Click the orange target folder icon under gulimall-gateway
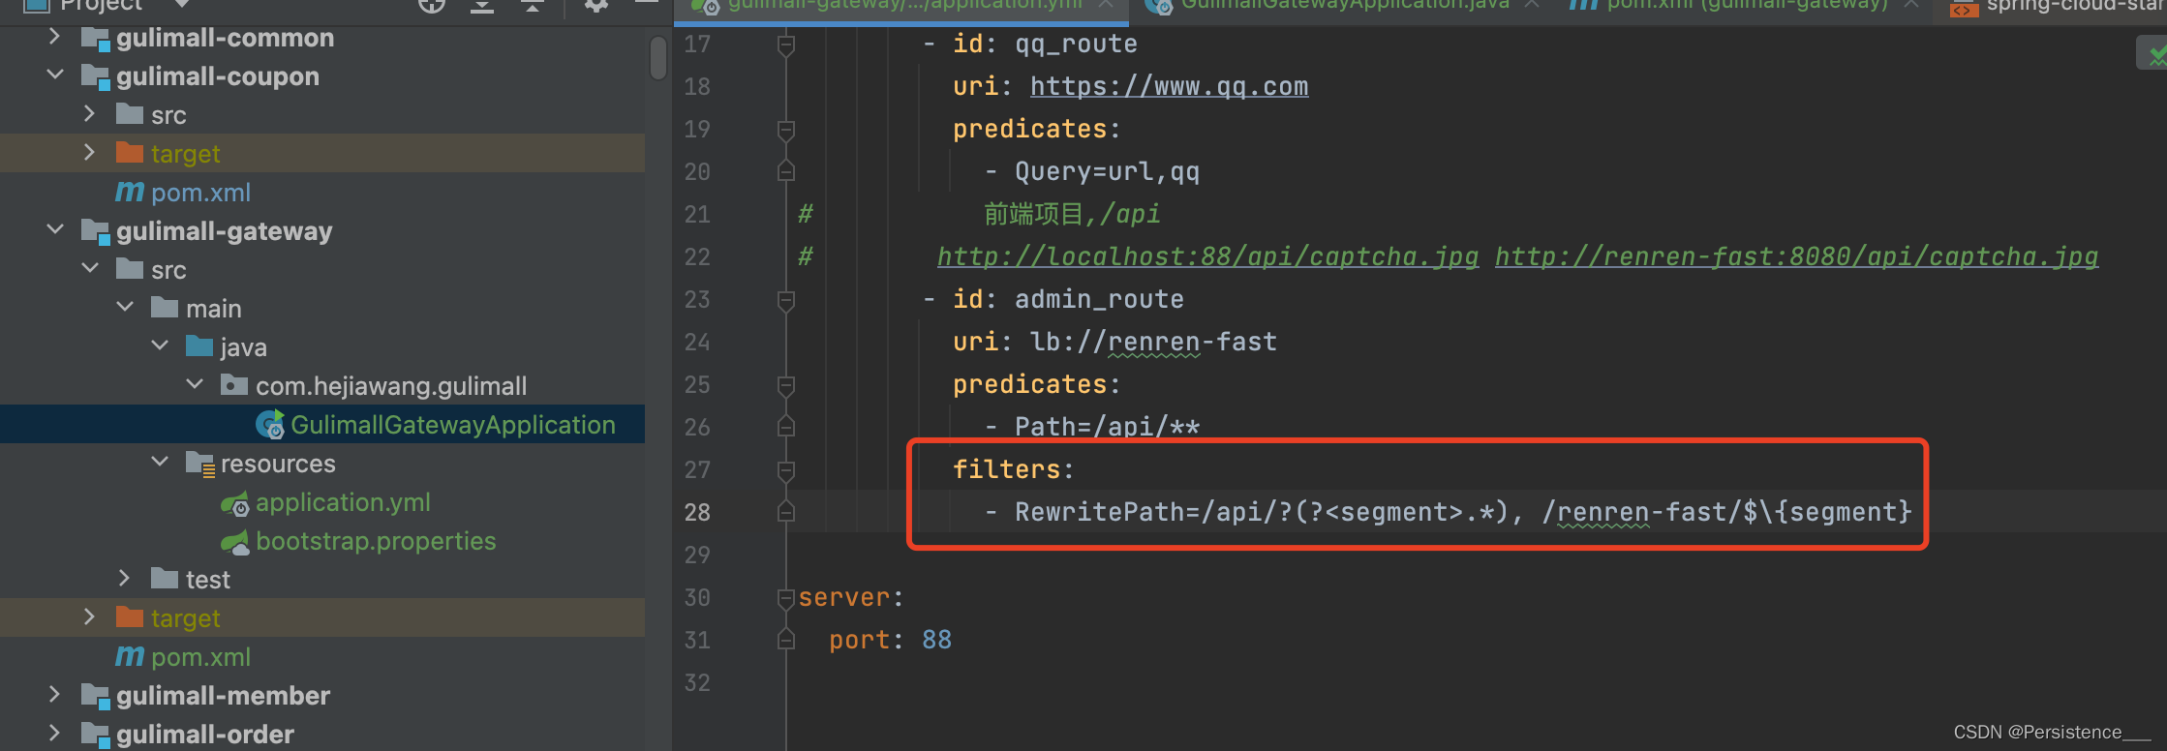The height and width of the screenshot is (751, 2167). (130, 617)
